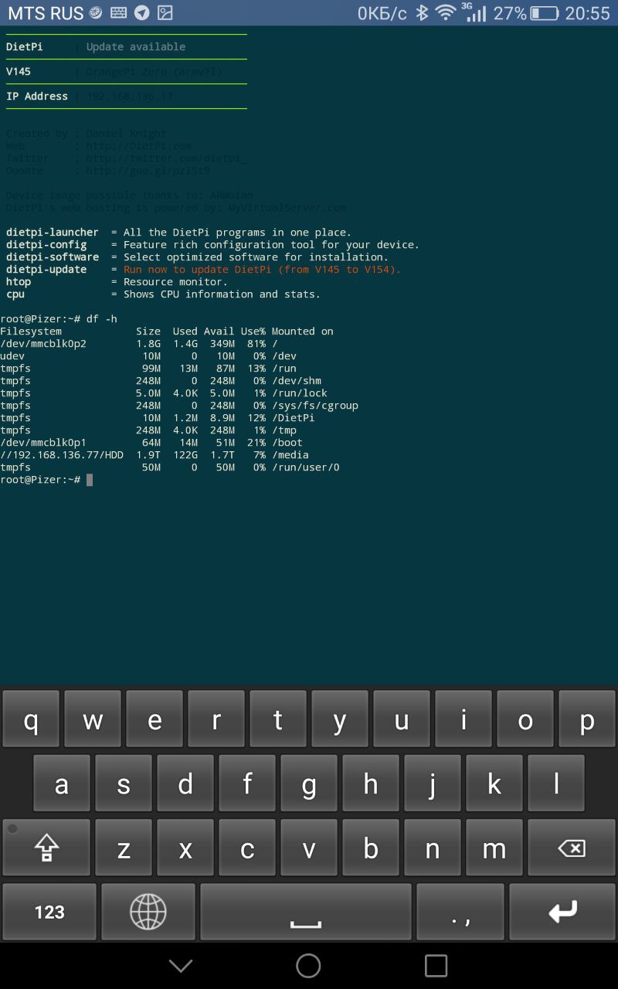Image resolution: width=618 pixels, height=989 pixels.
Task: Tap the c key
Action: pyautogui.click(x=247, y=848)
